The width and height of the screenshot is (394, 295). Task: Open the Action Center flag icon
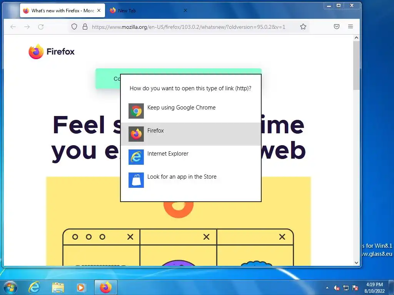(355, 288)
